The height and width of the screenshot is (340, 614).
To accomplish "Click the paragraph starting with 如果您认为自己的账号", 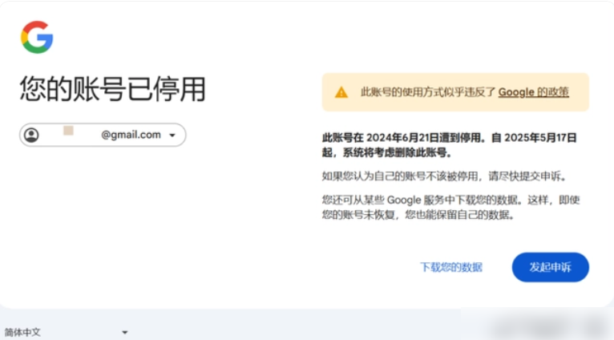I will (444, 176).
